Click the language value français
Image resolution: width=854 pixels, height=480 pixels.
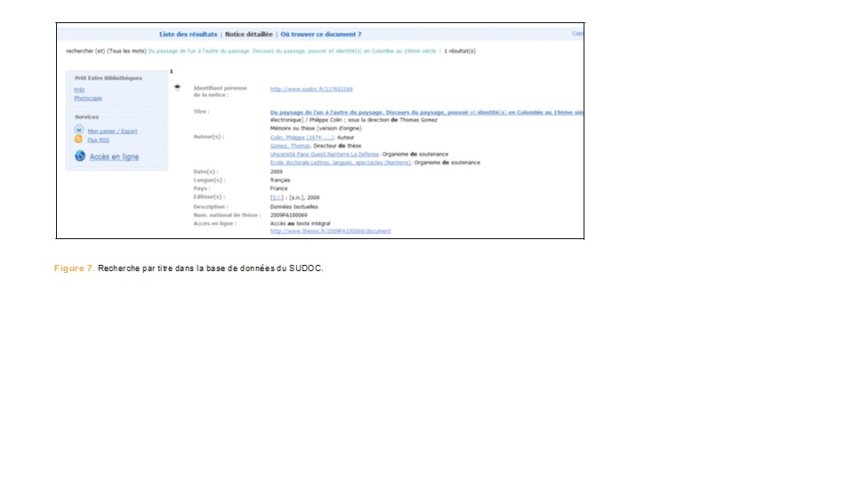280,180
